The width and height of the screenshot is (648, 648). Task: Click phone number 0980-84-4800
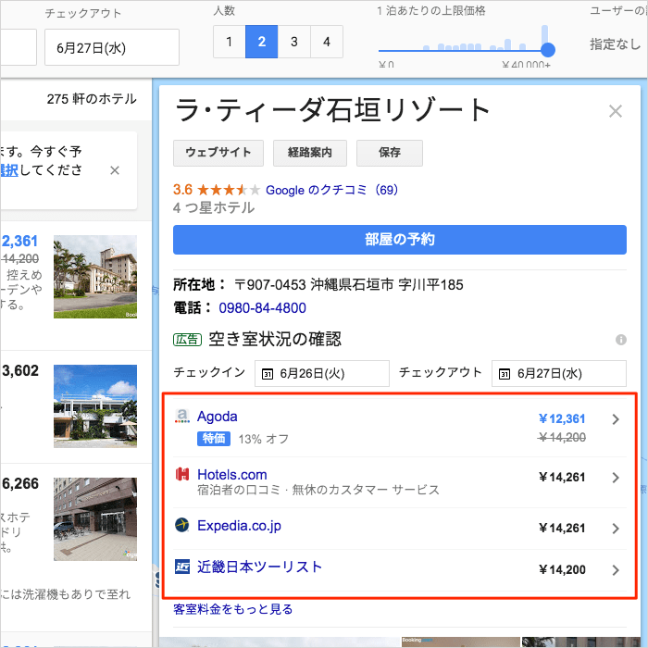point(262,308)
